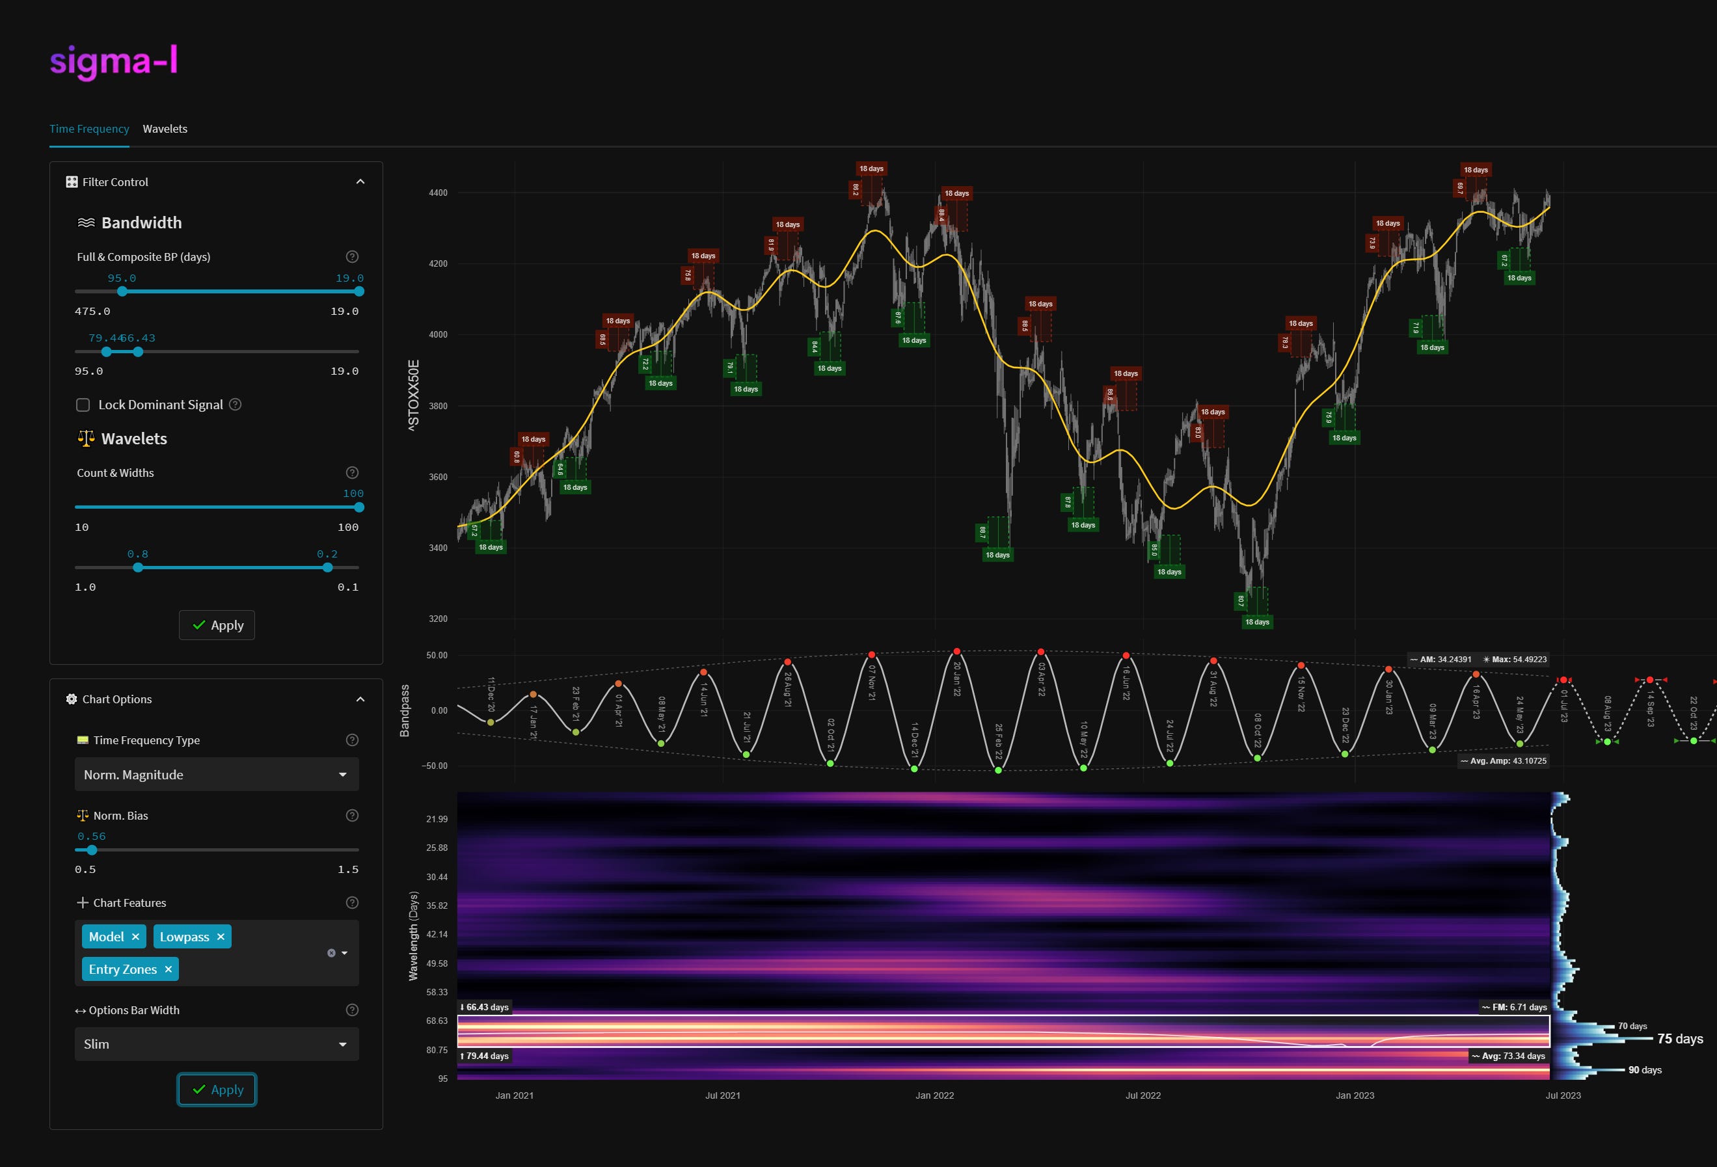The height and width of the screenshot is (1167, 1717).
Task: Collapse the Chart Options panel
Action: coord(360,699)
